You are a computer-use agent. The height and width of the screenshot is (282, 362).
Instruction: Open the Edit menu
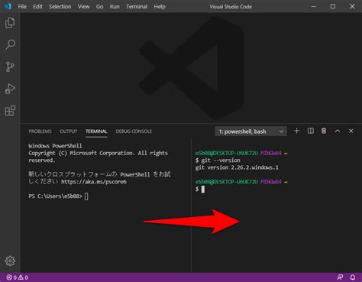click(37, 6)
